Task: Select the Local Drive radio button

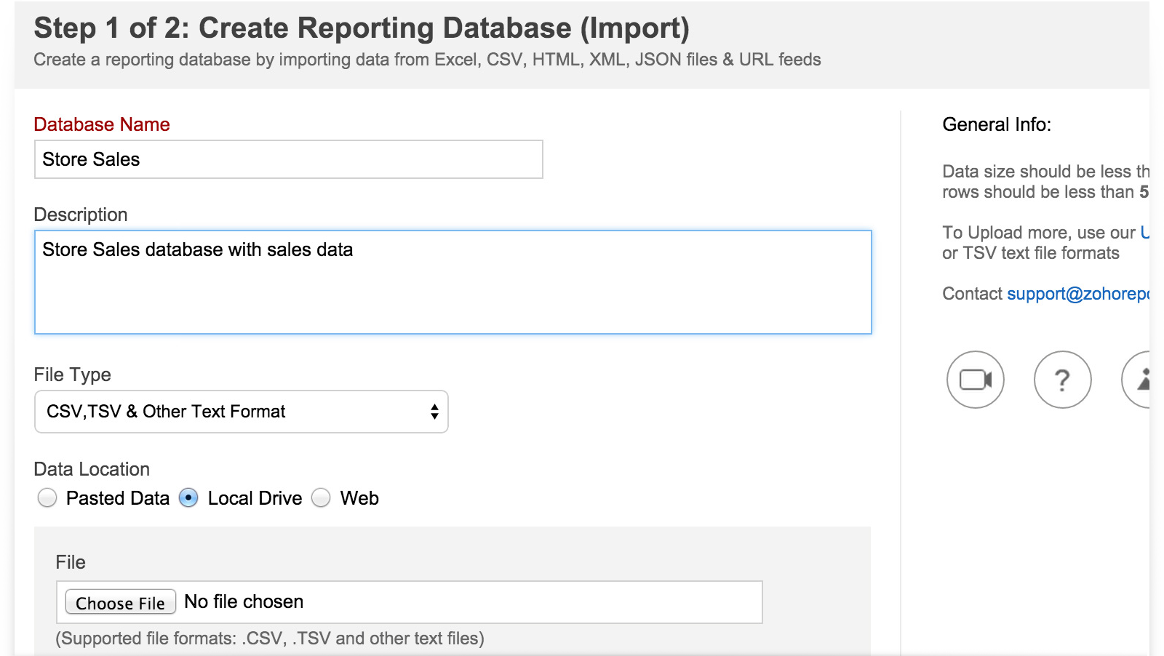Action: click(188, 498)
